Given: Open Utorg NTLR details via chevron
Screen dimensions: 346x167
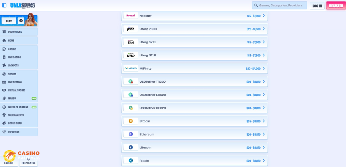Looking at the screenshot, I should pyautogui.click(x=264, y=55).
